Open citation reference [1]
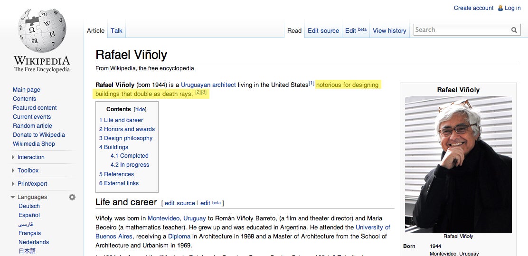This screenshot has height=256, width=528. coord(311,83)
